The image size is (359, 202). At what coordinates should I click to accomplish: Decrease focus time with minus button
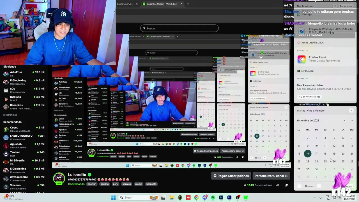pyautogui.click(x=299, y=186)
